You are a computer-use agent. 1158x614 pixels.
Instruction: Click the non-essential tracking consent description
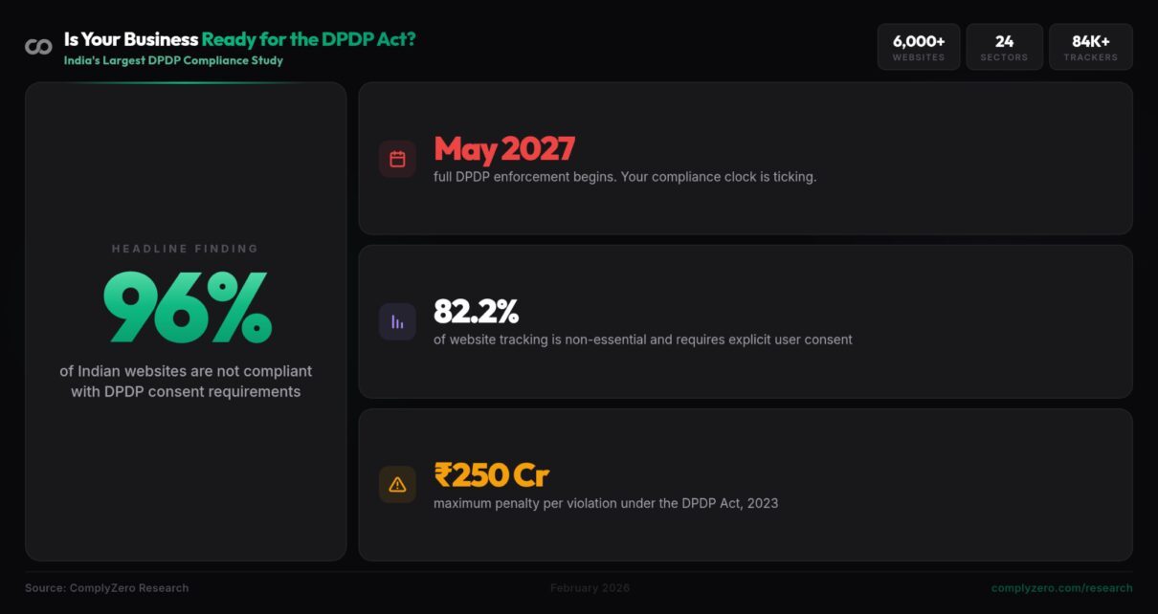pyautogui.click(x=642, y=340)
